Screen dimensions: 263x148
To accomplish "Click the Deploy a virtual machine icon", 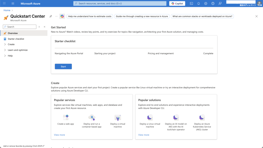I will [118, 118].
